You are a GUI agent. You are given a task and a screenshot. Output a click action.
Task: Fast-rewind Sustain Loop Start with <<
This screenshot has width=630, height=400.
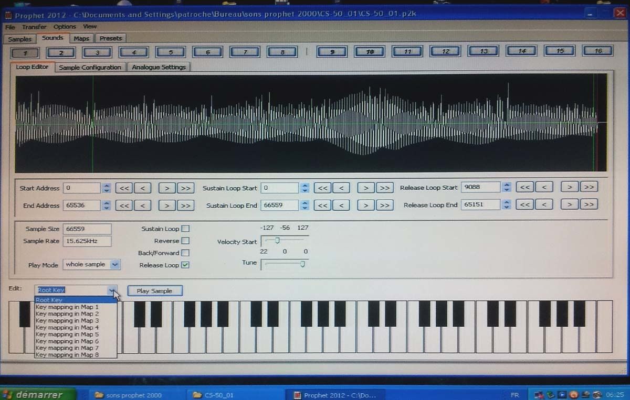(323, 188)
